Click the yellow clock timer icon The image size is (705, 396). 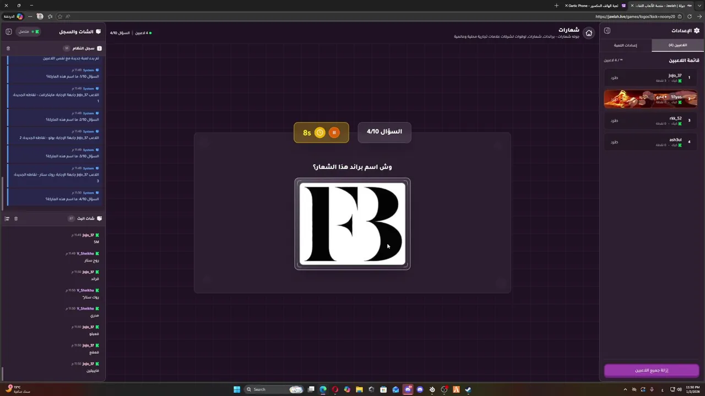click(320, 133)
